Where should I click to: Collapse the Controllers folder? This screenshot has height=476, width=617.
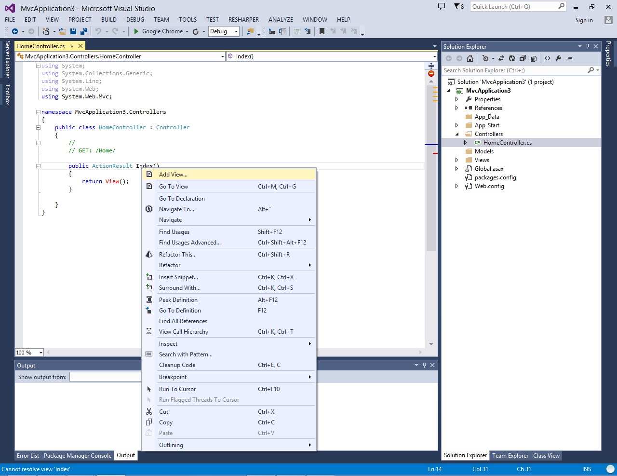point(456,134)
